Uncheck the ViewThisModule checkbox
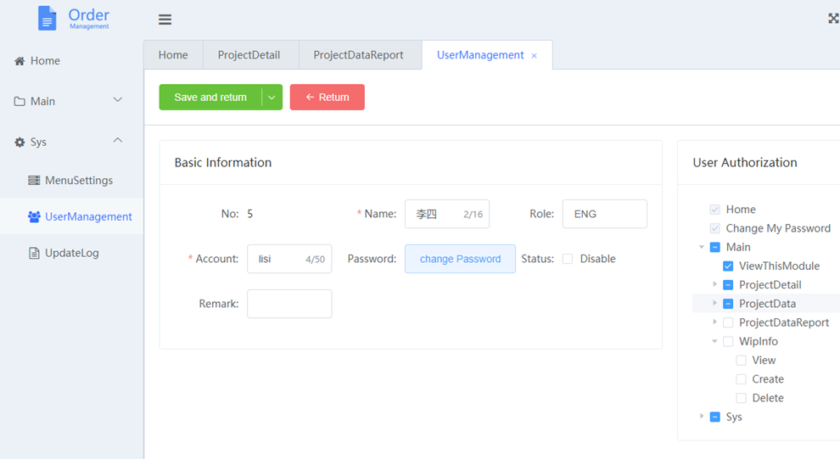This screenshot has height=459, width=840. click(728, 266)
